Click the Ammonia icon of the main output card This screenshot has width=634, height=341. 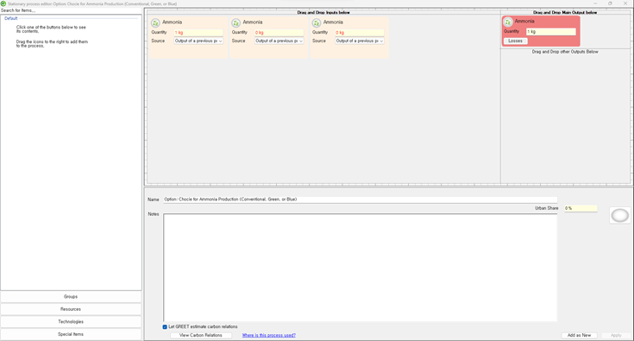coord(508,22)
